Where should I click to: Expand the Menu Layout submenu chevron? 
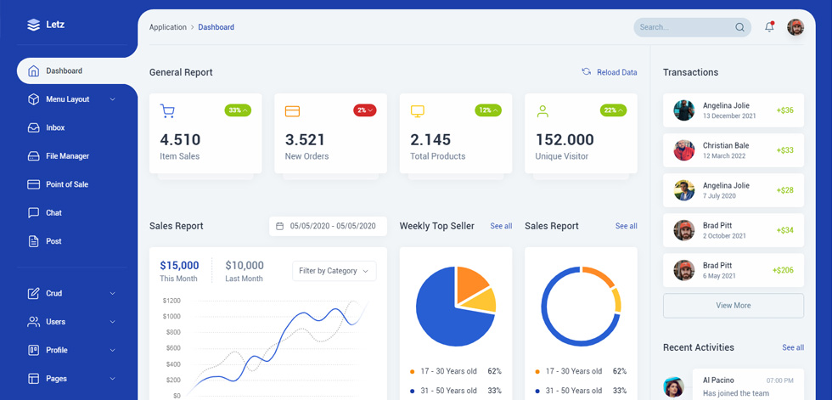click(x=112, y=99)
